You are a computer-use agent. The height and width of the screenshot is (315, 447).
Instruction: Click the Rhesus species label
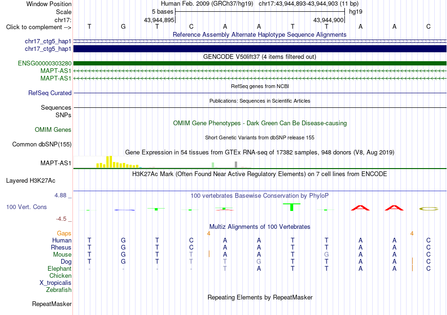(x=61, y=247)
